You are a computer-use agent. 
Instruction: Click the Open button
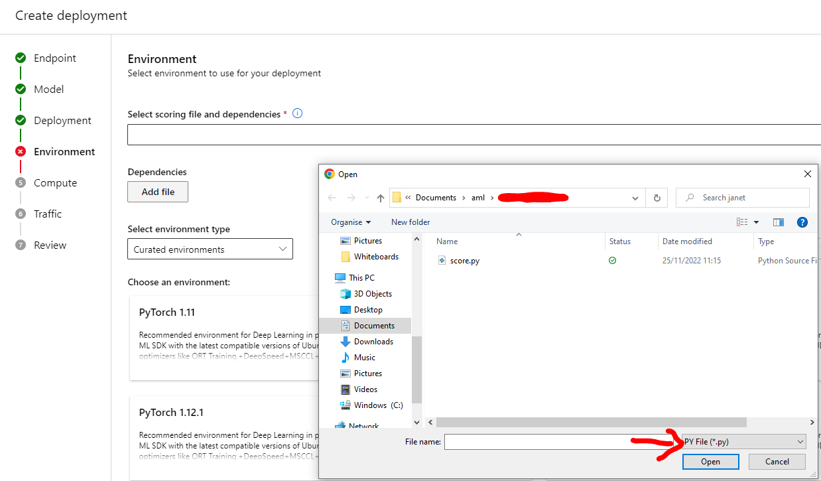click(x=710, y=461)
